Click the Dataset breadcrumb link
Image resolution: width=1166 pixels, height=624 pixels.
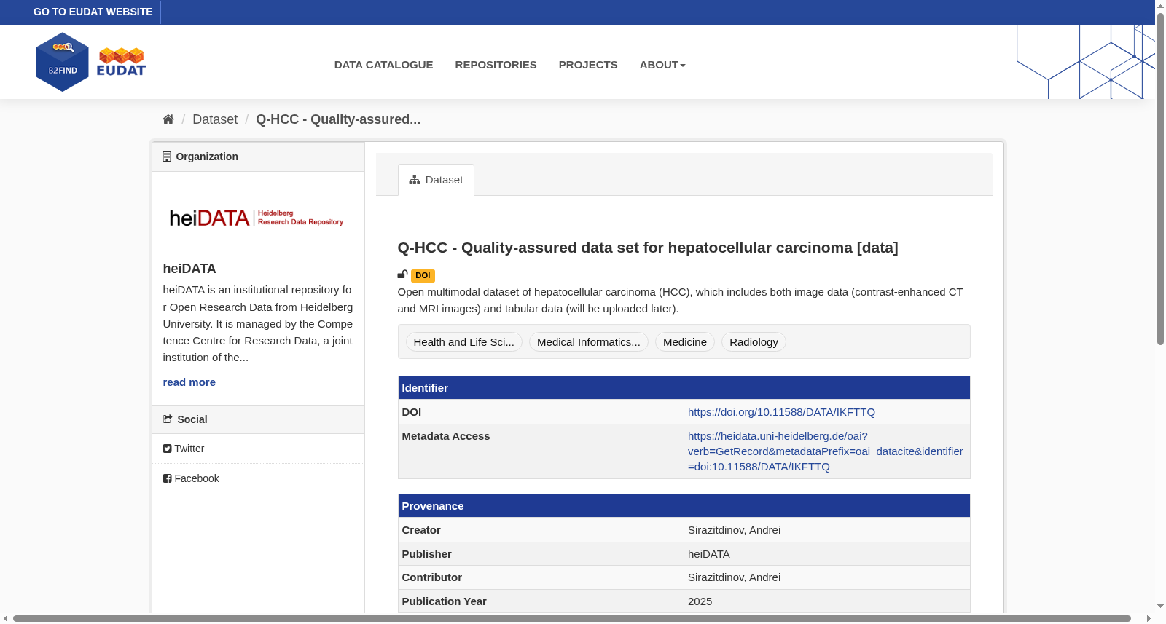[215, 119]
